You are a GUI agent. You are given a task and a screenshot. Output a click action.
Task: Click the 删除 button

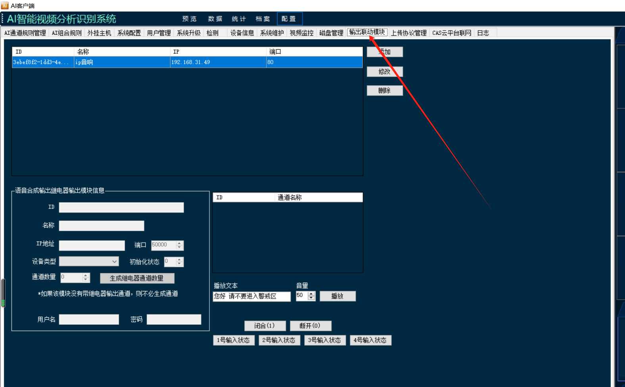[385, 90]
